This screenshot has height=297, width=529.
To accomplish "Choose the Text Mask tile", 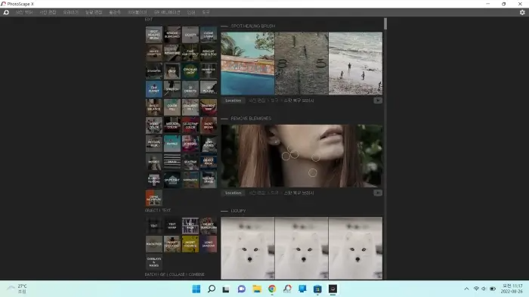I will (190, 226).
